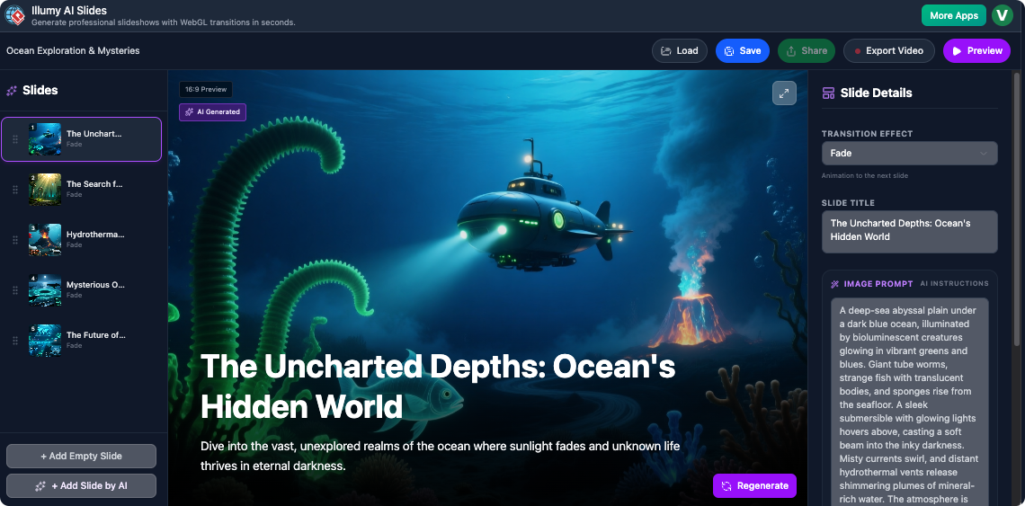The width and height of the screenshot is (1025, 506).
Task: Select the AI Instructions tab
Action: point(954,284)
